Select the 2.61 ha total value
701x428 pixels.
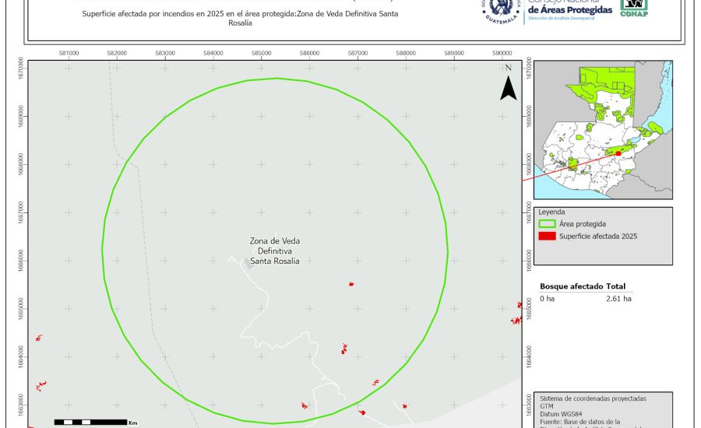pyautogui.click(x=618, y=298)
